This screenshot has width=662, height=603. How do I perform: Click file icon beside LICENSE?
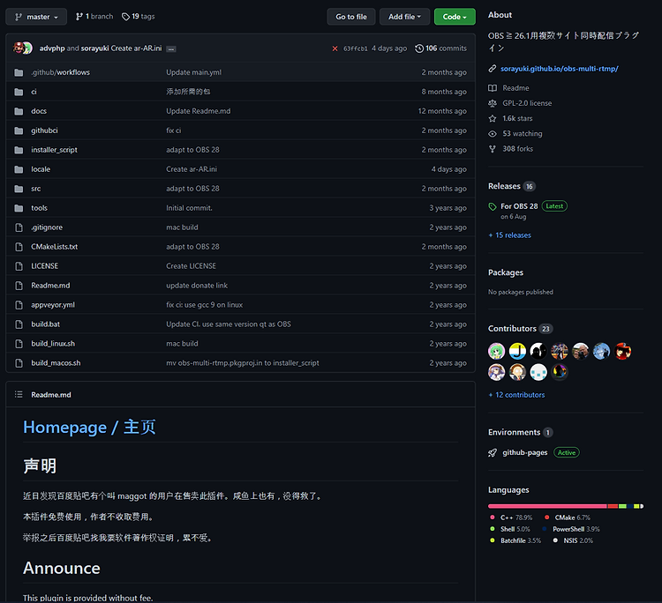[19, 266]
